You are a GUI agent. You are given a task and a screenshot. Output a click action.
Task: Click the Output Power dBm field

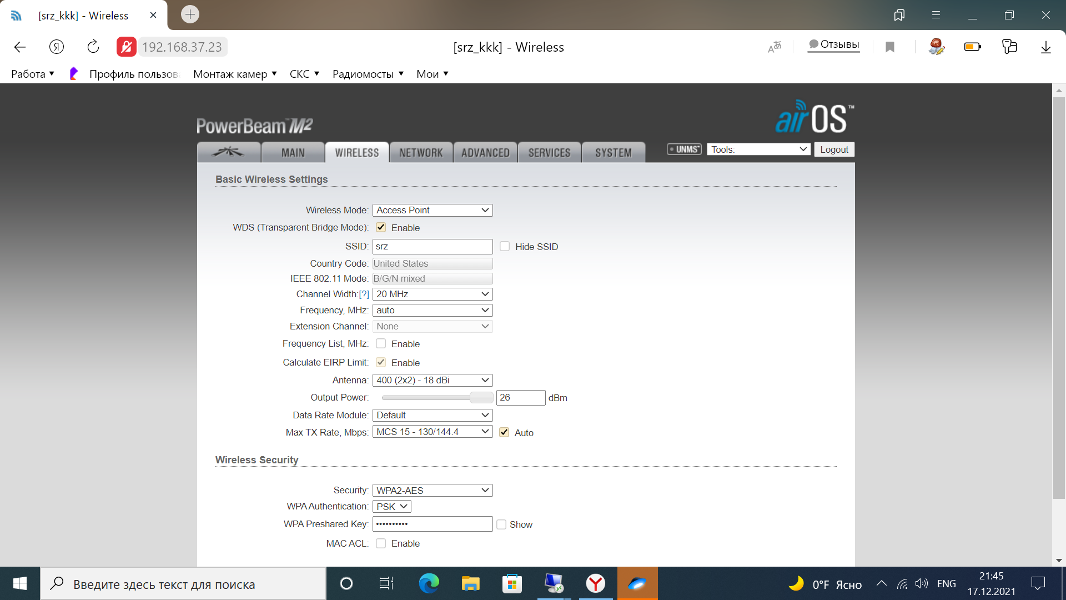[x=521, y=397]
